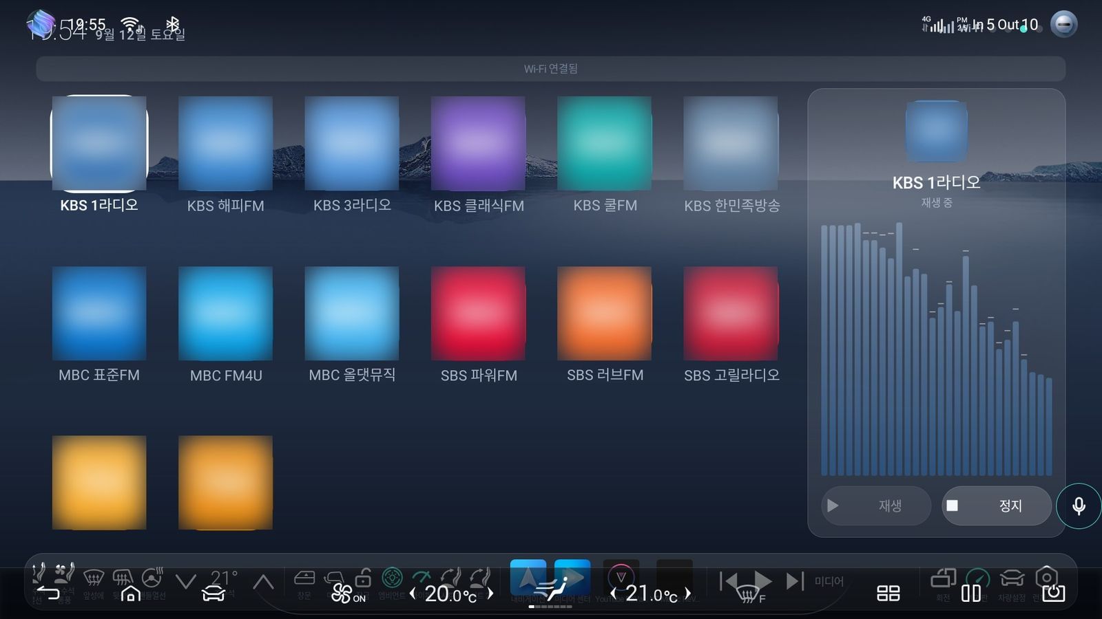Tap the split-screen pause-like icon
Viewport: 1102px width, 619px height.
coord(971,593)
